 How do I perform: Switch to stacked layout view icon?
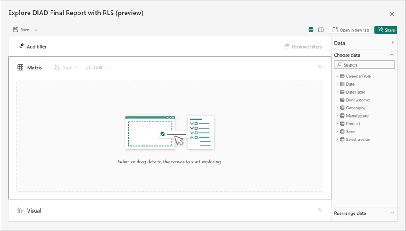pos(310,30)
